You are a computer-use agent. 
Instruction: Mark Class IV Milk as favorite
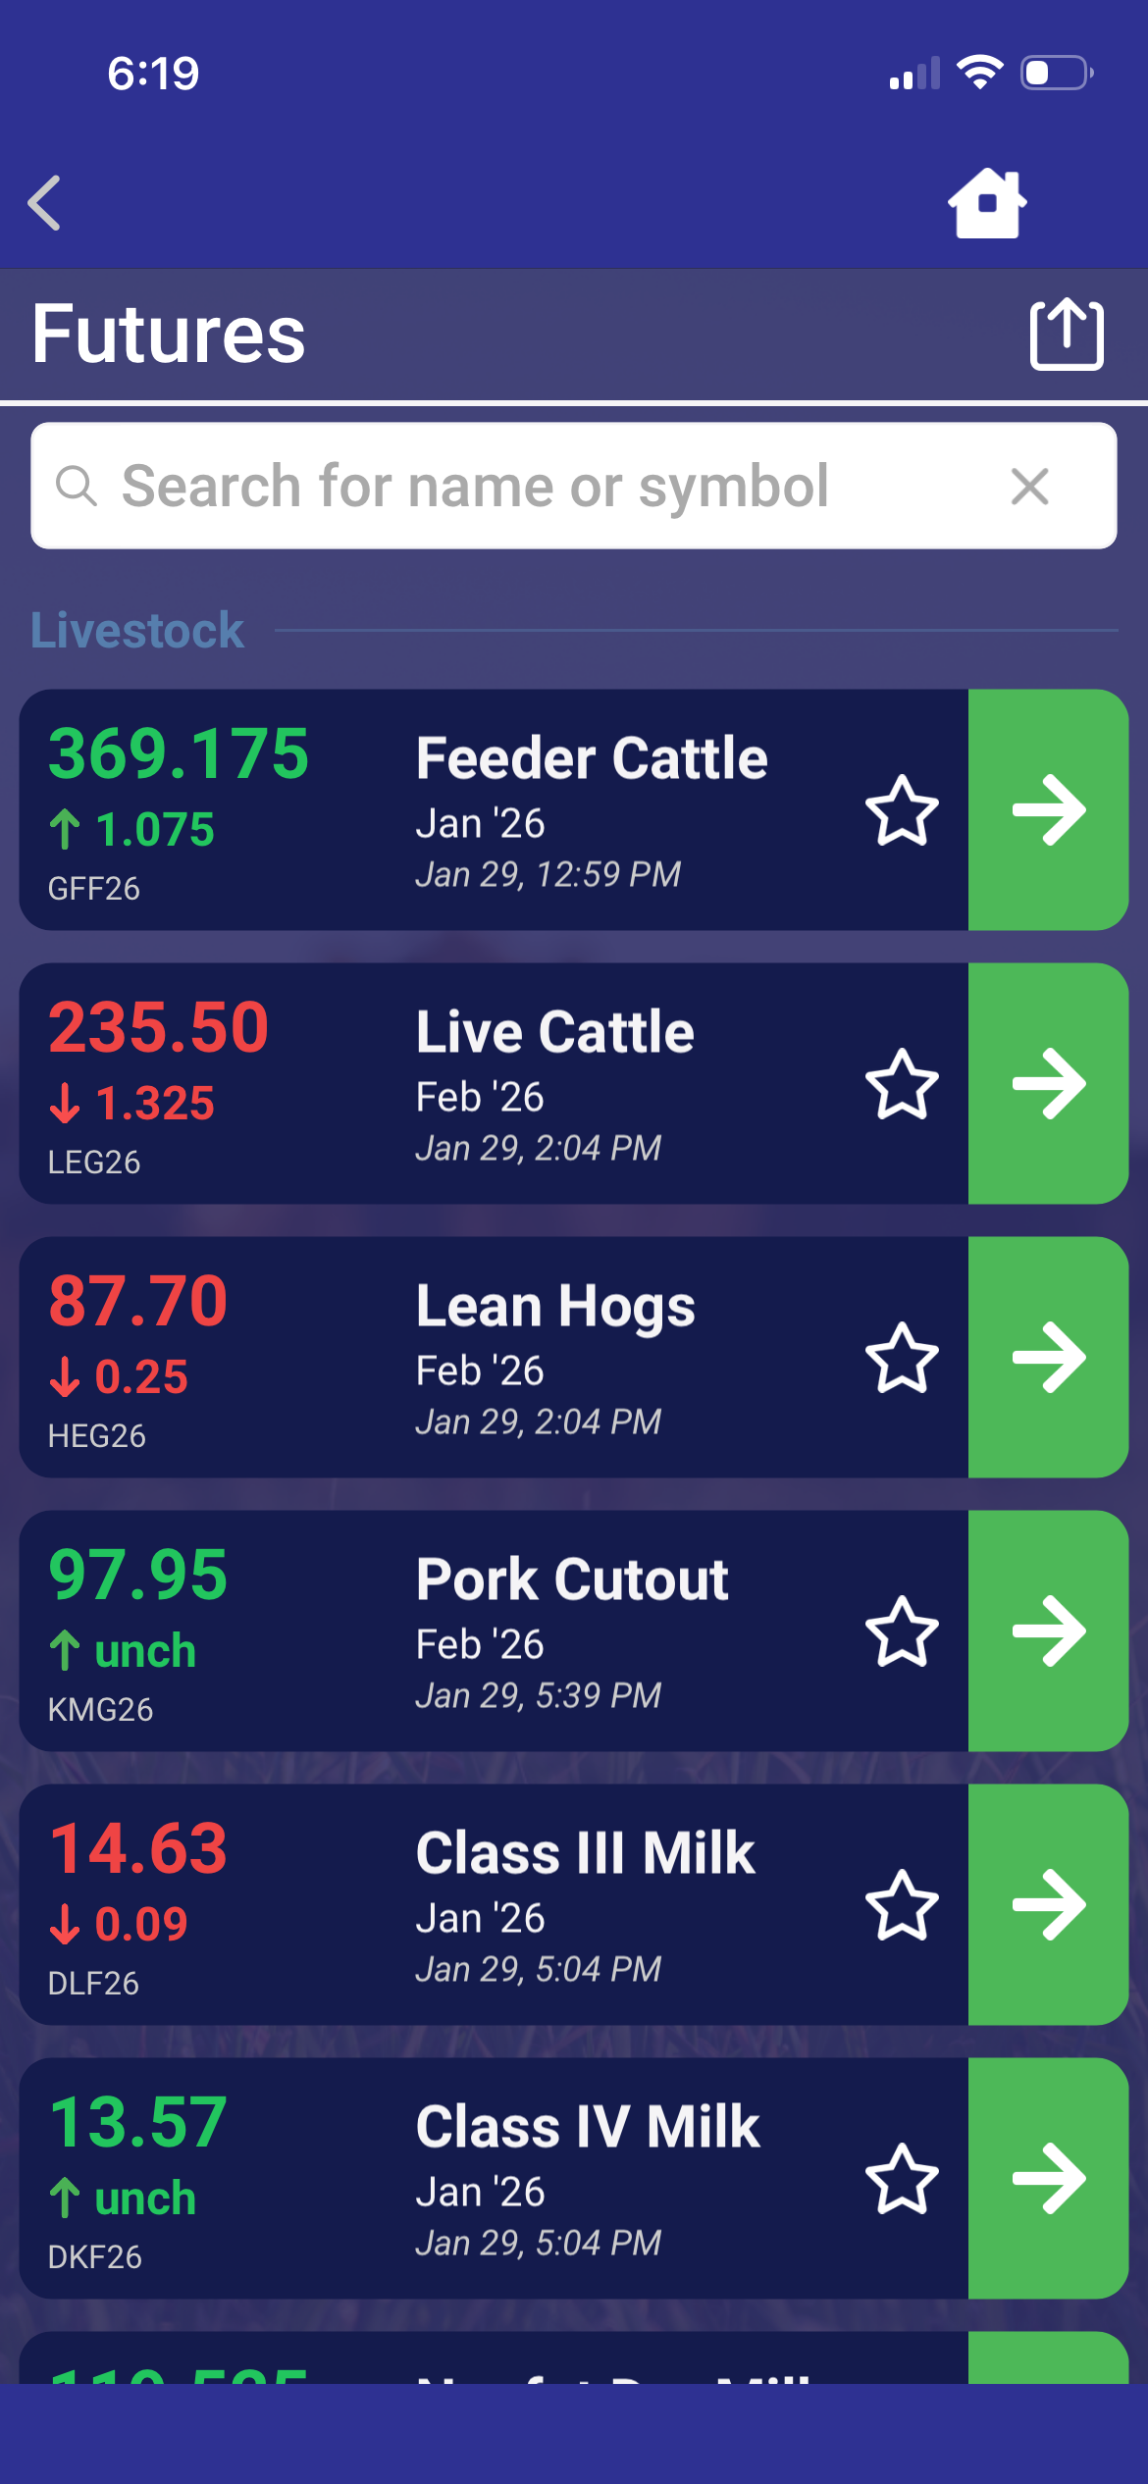902,2179
